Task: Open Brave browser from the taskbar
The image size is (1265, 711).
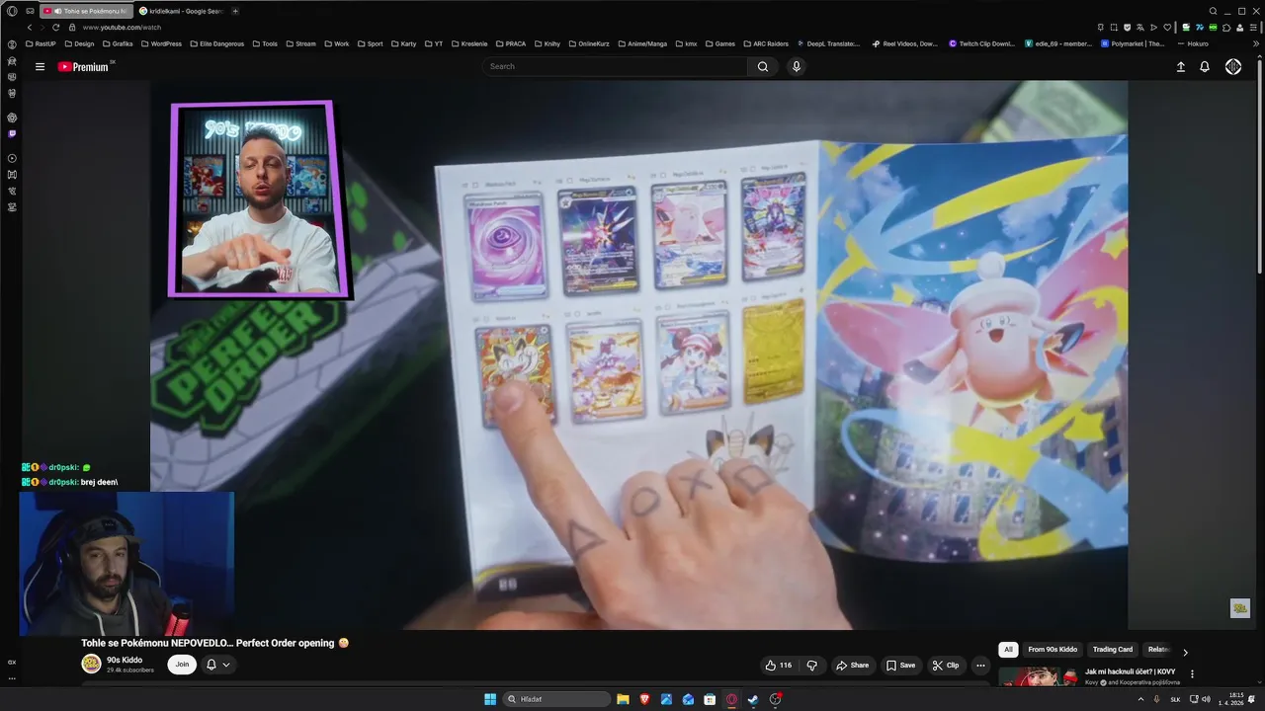Action: 644,699
